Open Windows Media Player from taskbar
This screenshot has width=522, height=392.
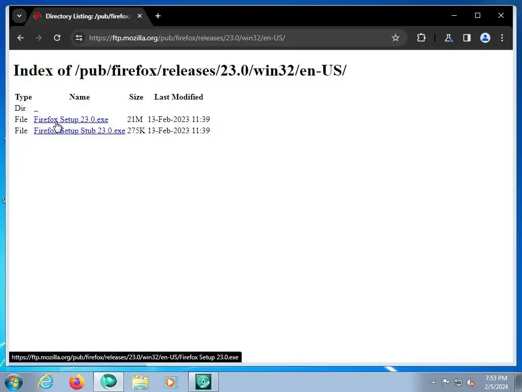click(171, 382)
